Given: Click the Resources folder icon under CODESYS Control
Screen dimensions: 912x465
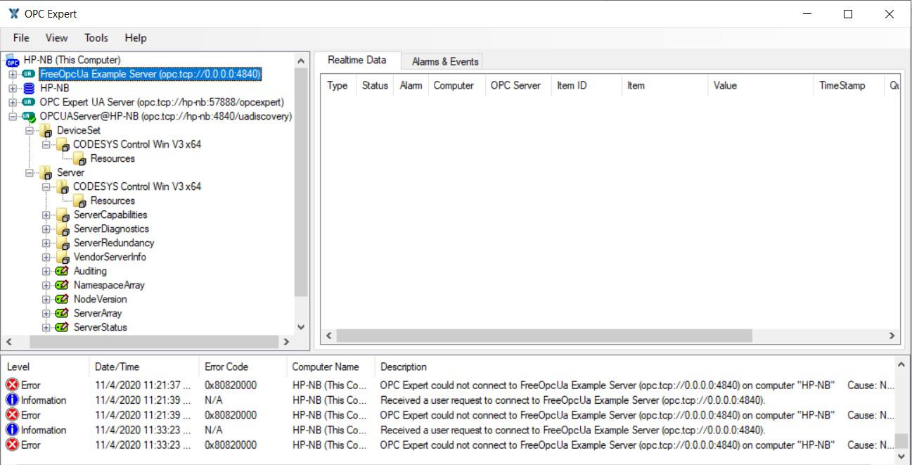Looking at the screenshot, I should coord(77,158).
